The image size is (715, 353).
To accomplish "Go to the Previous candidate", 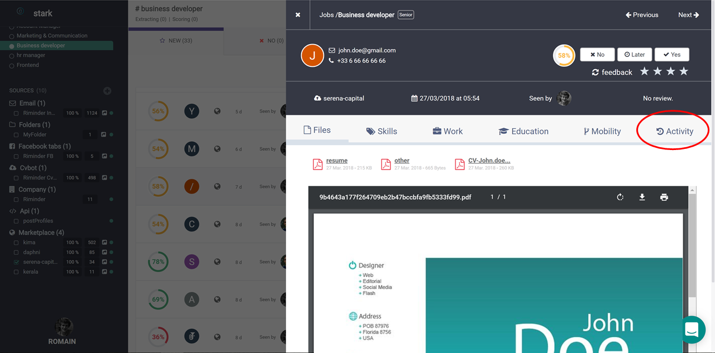I will pos(642,15).
